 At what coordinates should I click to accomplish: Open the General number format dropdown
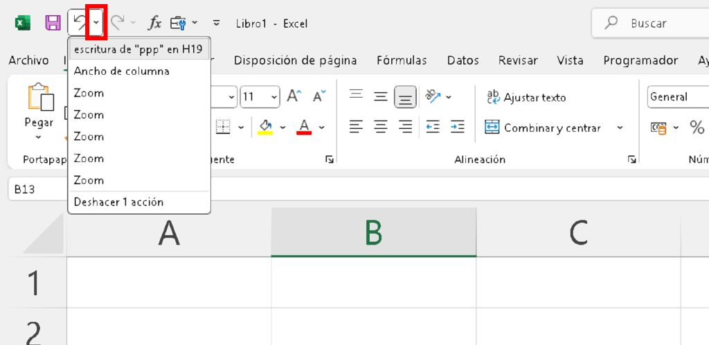tap(679, 97)
